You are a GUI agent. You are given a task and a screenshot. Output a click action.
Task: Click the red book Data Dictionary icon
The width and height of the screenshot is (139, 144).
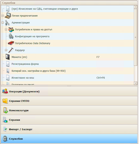coord(11,43)
